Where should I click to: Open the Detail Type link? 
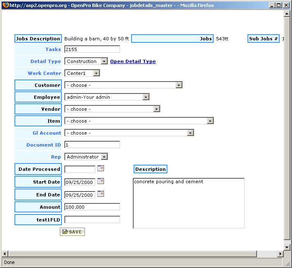point(133,61)
